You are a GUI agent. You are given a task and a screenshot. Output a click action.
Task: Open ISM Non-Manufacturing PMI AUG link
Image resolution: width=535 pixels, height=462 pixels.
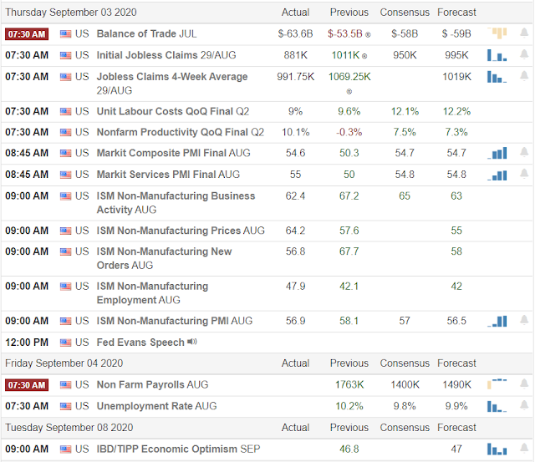tap(175, 321)
